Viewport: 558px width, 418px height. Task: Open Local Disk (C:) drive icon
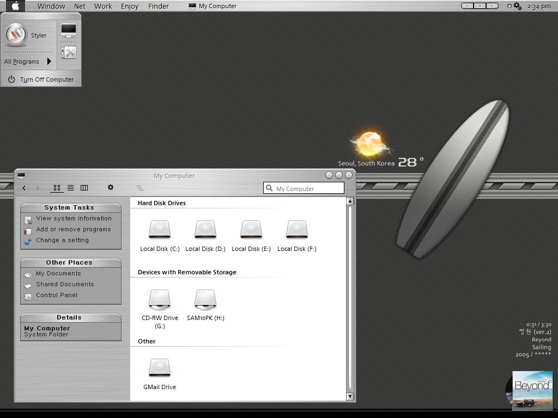(x=160, y=229)
